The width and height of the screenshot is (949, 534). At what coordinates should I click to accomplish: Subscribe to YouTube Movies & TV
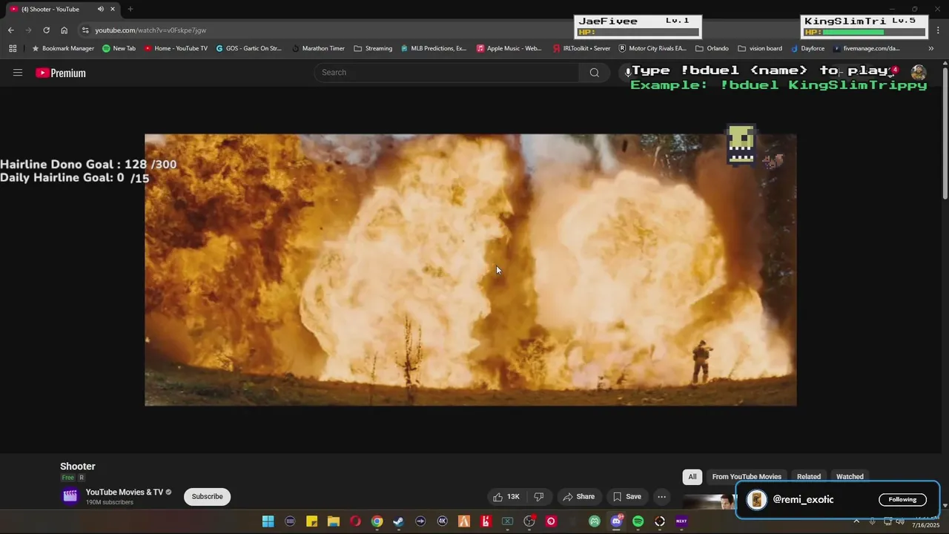pos(208,496)
